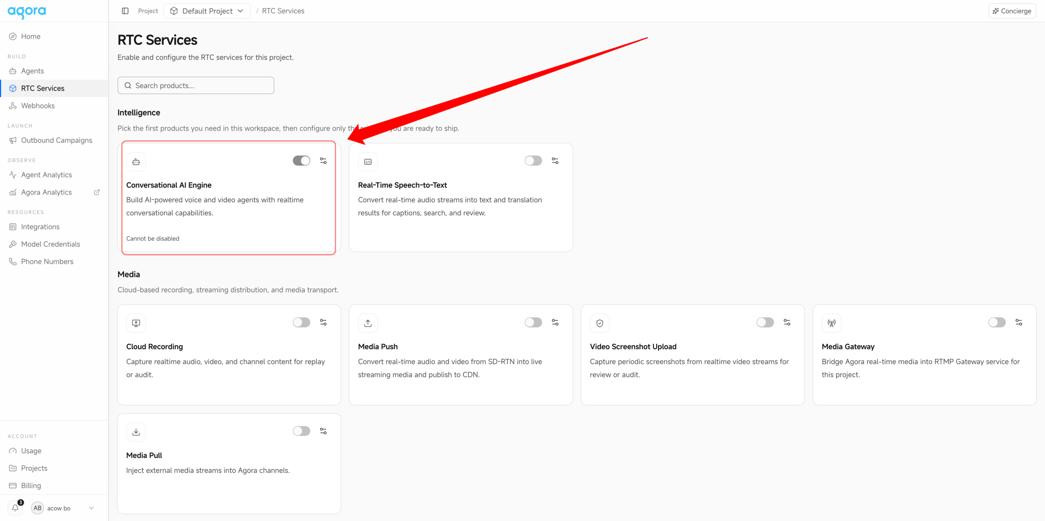Click the Media Push card title
The height and width of the screenshot is (521, 1045).
pyautogui.click(x=378, y=346)
